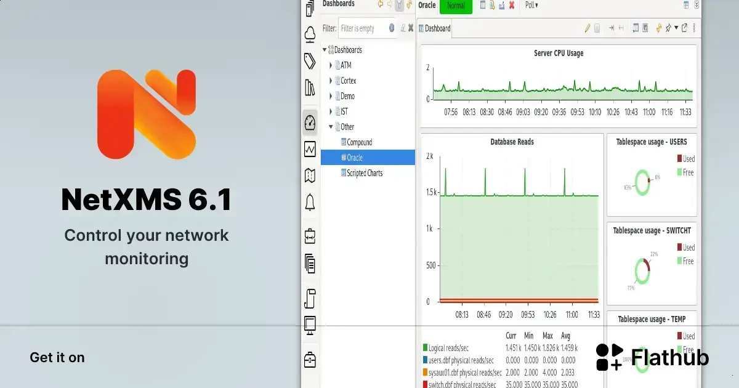The height and width of the screenshot is (388, 739).
Task: Click the filter info icon in the Filter field
Action: [391, 28]
